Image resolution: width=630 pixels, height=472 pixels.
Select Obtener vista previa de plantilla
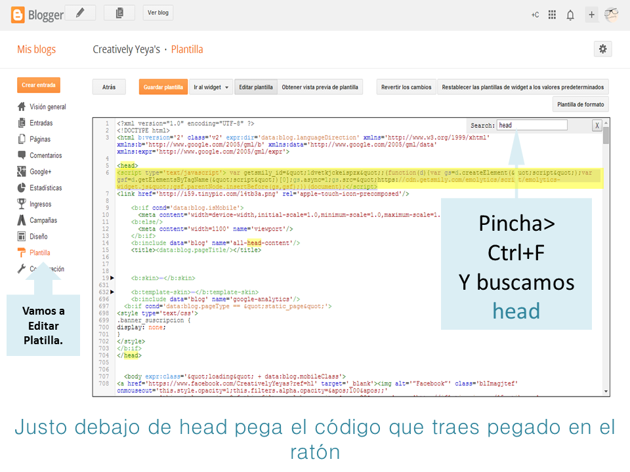320,87
